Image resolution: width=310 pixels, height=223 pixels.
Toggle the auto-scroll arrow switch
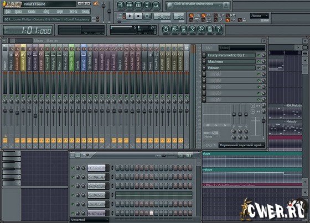(228, 20)
